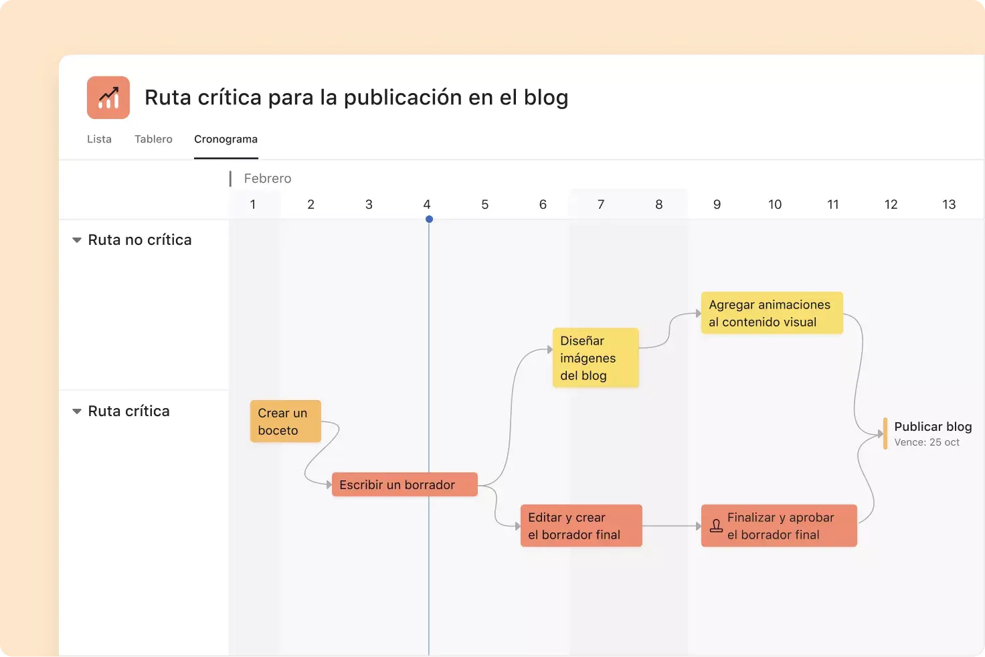The height and width of the screenshot is (657, 985).
Task: Click the Vence: 25 oct due date text
Action: pos(927,442)
